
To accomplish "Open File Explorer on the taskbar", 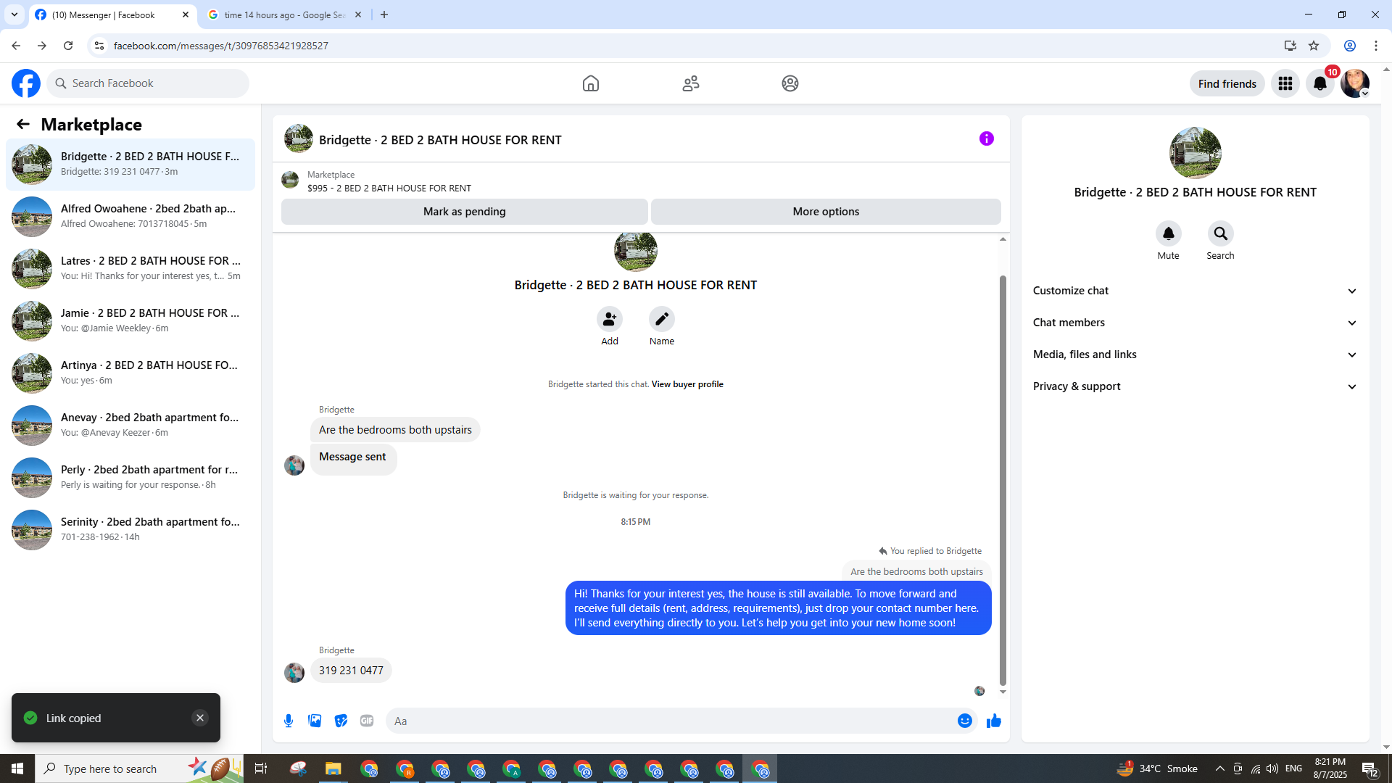I will (333, 768).
